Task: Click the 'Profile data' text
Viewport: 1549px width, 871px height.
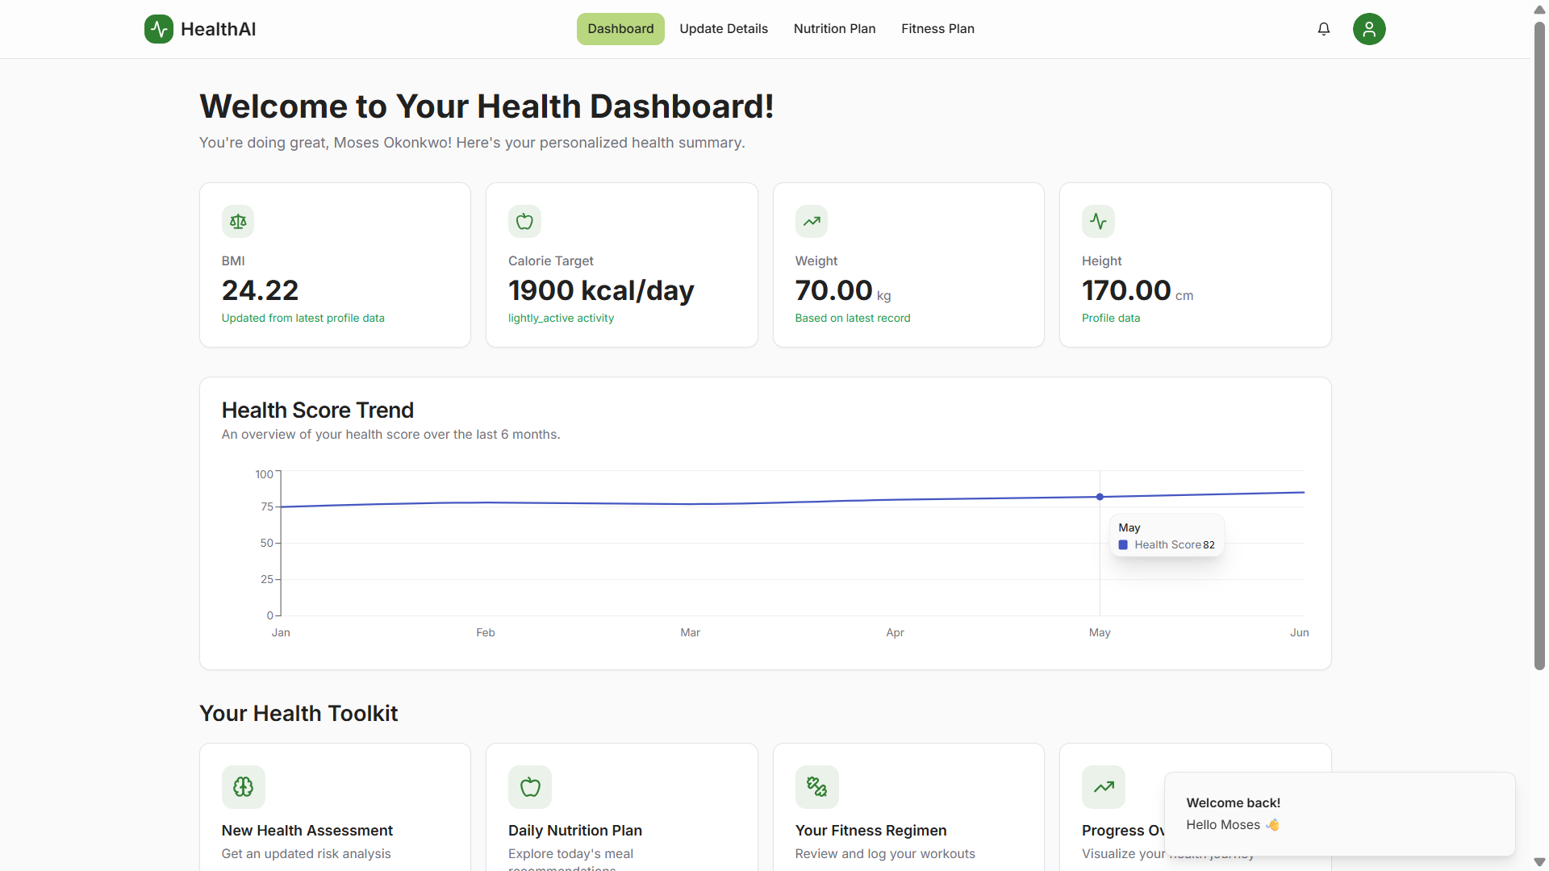Action: coord(1111,318)
